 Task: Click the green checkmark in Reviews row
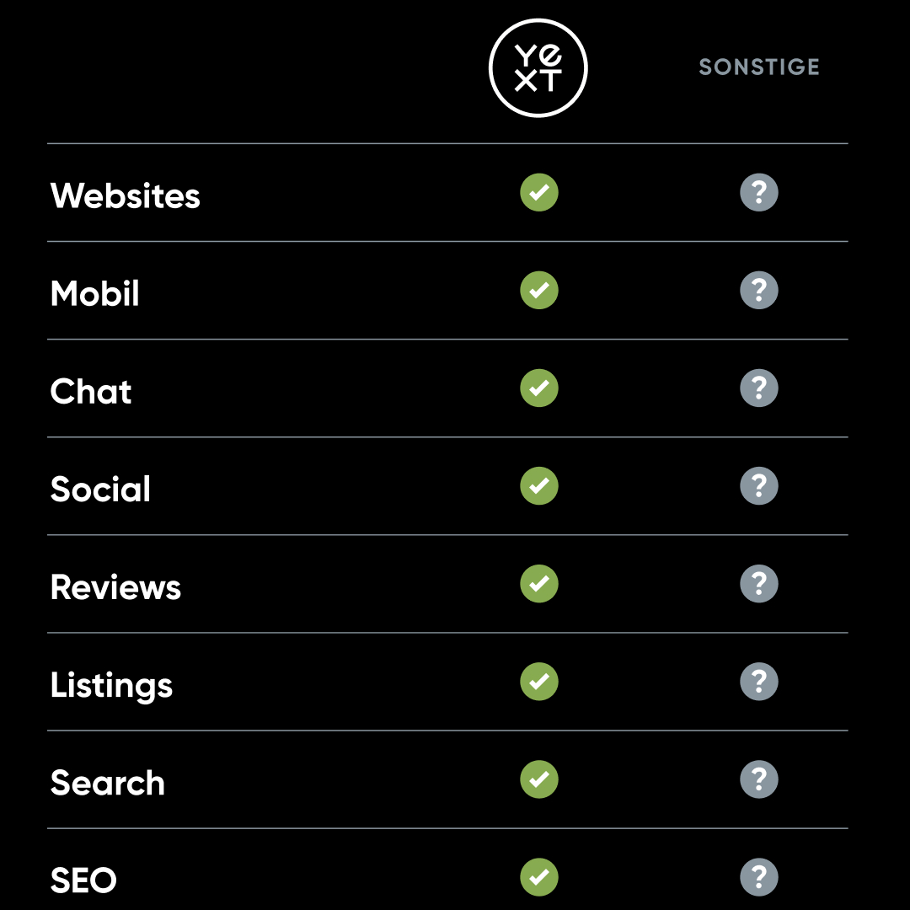(x=539, y=583)
